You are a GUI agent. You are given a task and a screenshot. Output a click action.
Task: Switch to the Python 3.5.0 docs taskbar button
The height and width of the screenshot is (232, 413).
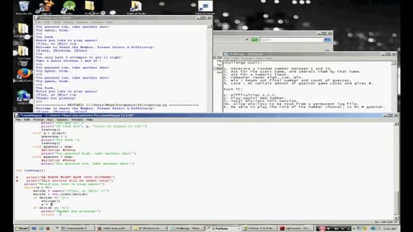(259, 228)
